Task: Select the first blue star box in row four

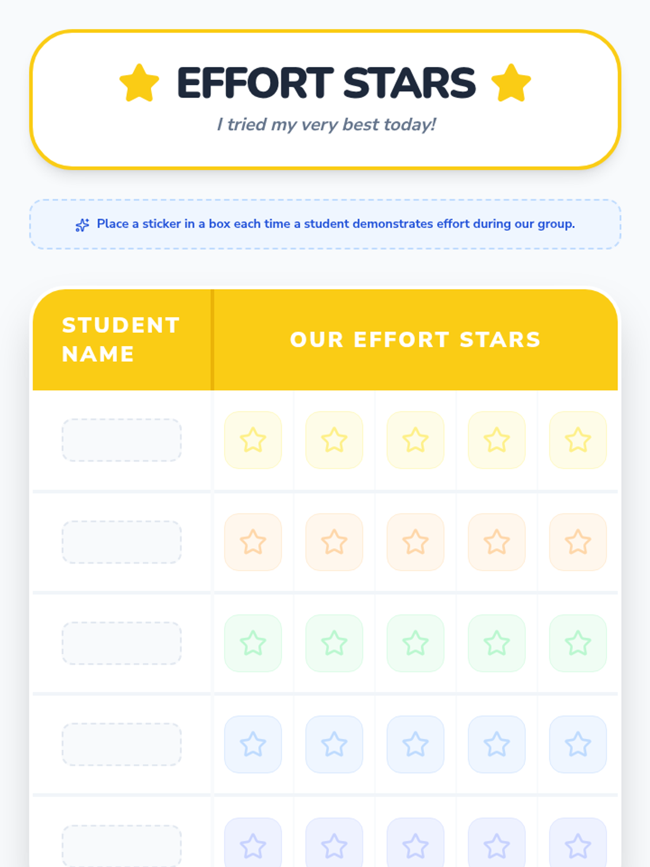Action: [253, 745]
